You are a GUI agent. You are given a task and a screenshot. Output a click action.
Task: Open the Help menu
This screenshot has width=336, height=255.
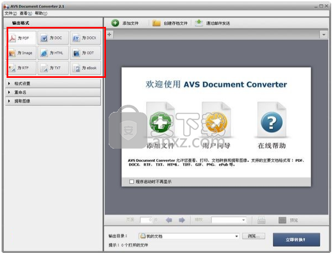click(41, 13)
